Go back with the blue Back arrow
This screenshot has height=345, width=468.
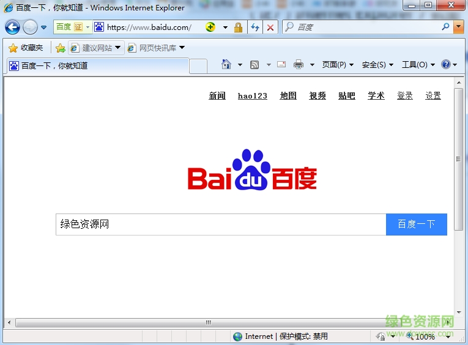click(x=12, y=28)
